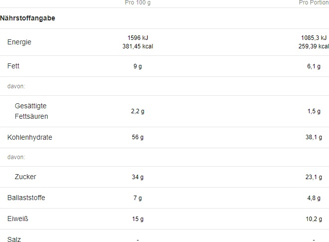The width and height of the screenshot is (329, 242).
Task: Select the 4,8 g fiber portion value
Action: 314,198
